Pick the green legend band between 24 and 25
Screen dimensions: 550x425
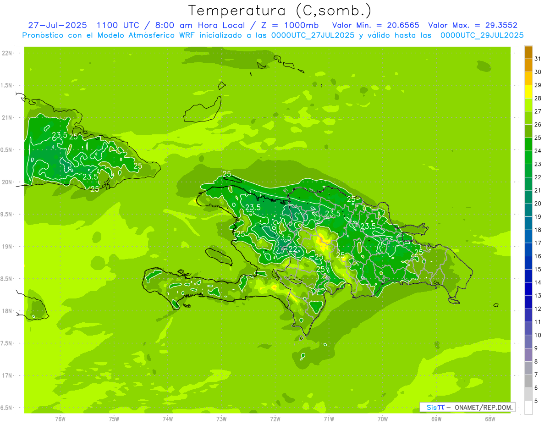528,144
